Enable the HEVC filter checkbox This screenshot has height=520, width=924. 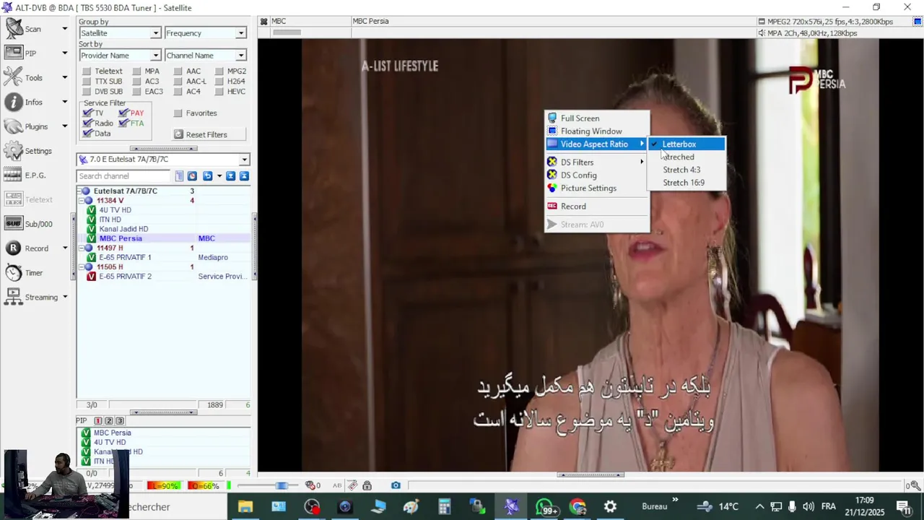coord(219,92)
